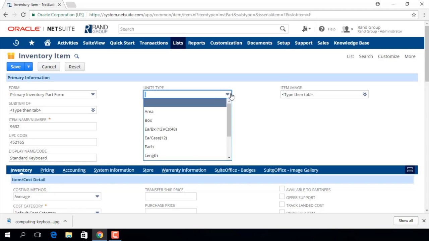
Task: Open the Windows Start menu
Action: pos(7,235)
